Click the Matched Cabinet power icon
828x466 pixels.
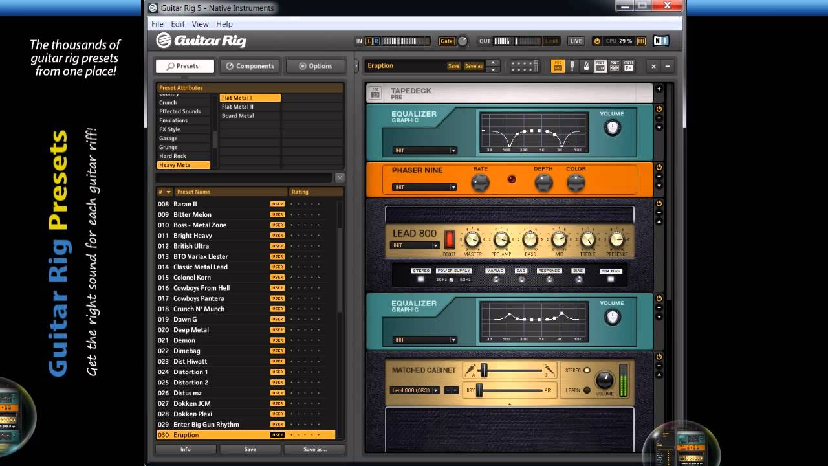click(659, 357)
